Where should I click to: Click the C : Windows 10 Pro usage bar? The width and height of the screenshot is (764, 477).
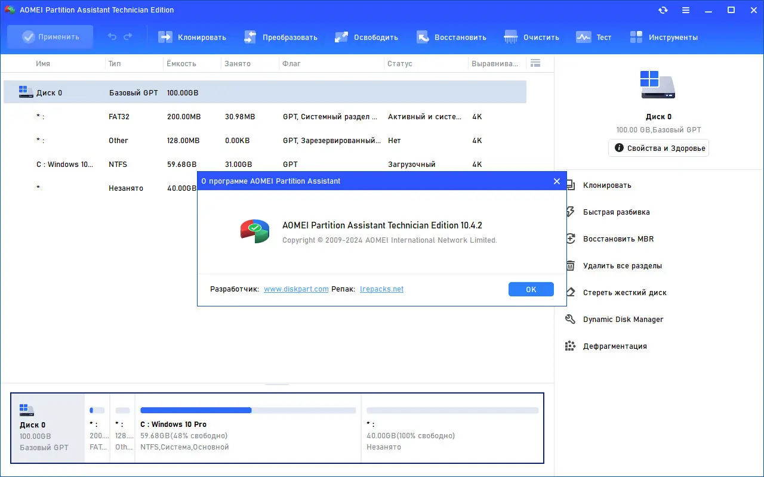248,410
